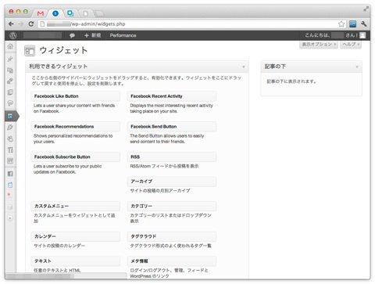The width and height of the screenshot is (375, 284).
Task: Open the Dashboard home icon in sidebar
Action: [10, 47]
